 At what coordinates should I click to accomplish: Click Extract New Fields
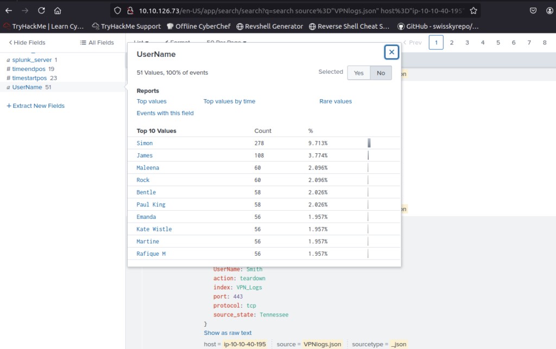(35, 106)
